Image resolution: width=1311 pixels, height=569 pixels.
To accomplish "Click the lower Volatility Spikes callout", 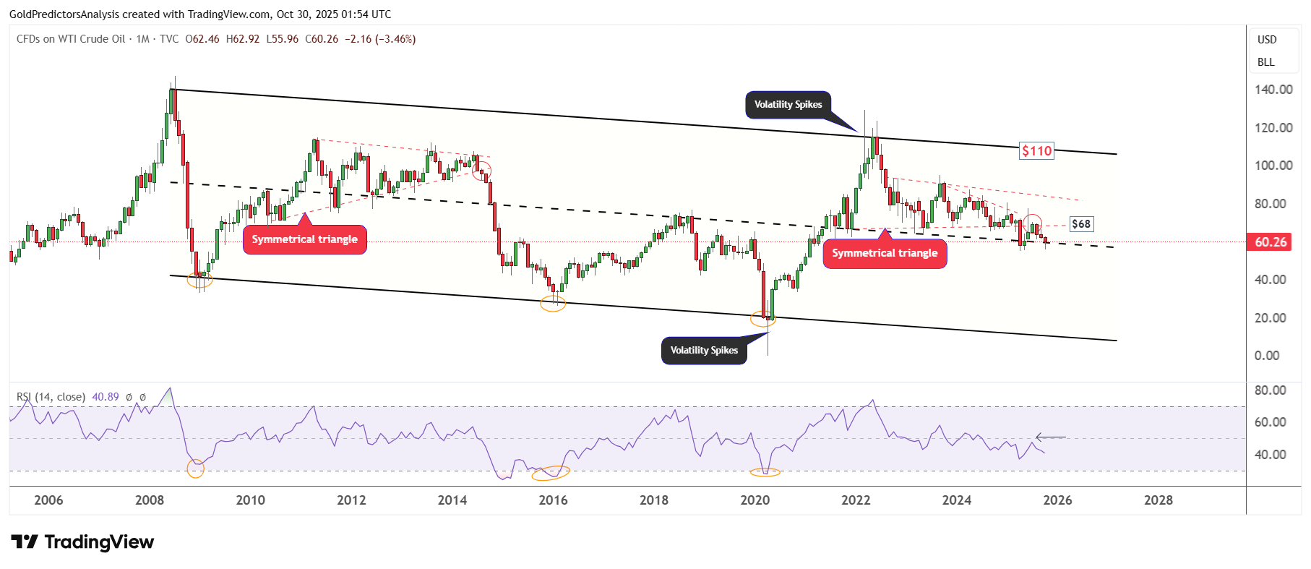I will (x=704, y=351).
